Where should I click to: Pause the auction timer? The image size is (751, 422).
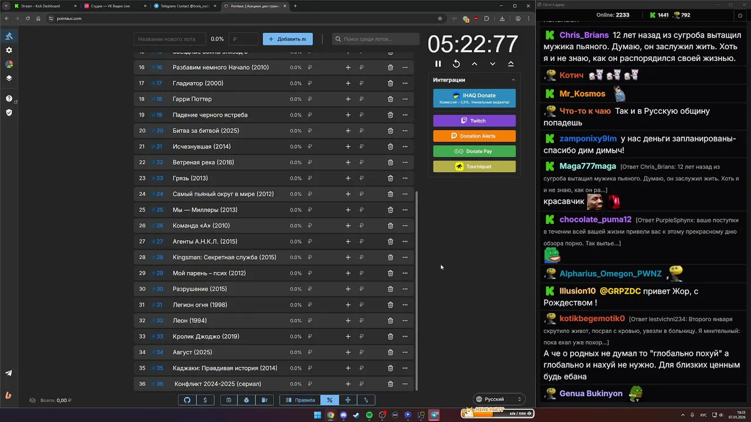coord(438,64)
